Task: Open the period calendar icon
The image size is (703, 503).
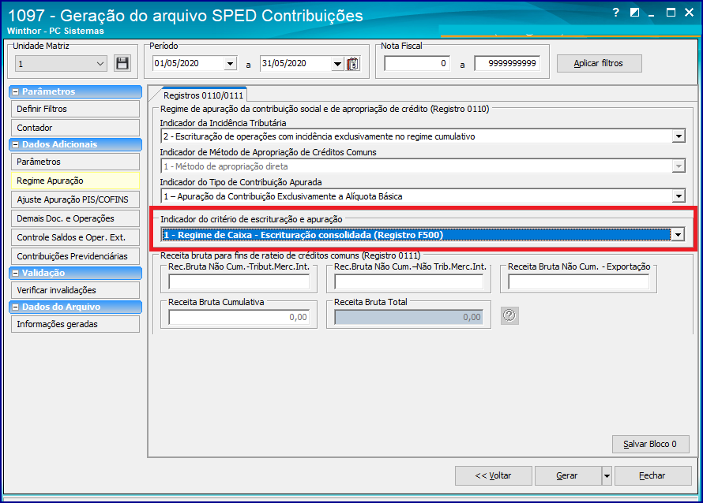Action: click(x=353, y=64)
